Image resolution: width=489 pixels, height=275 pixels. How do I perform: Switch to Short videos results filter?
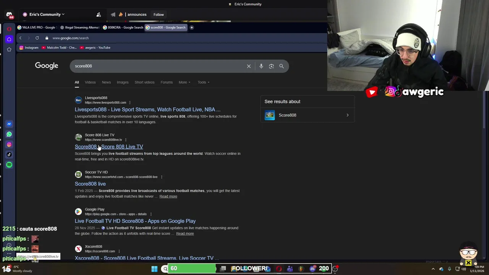click(x=144, y=82)
